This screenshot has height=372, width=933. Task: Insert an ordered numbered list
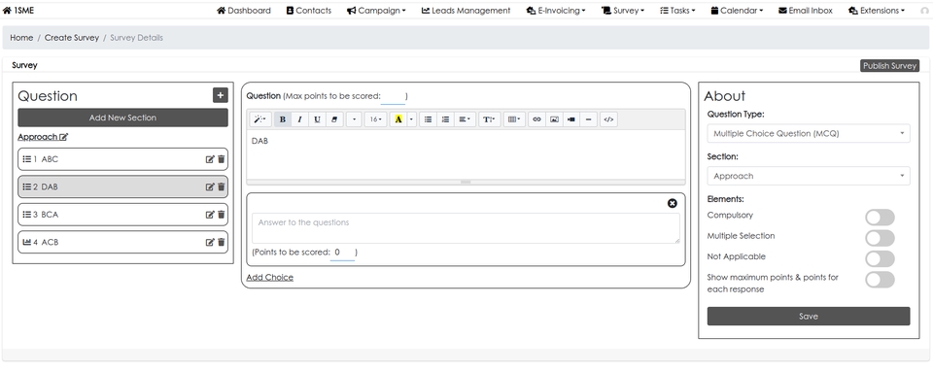click(445, 119)
